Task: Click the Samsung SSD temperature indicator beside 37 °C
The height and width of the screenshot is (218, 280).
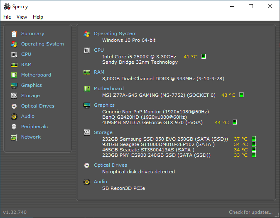Action: [x=254, y=139]
